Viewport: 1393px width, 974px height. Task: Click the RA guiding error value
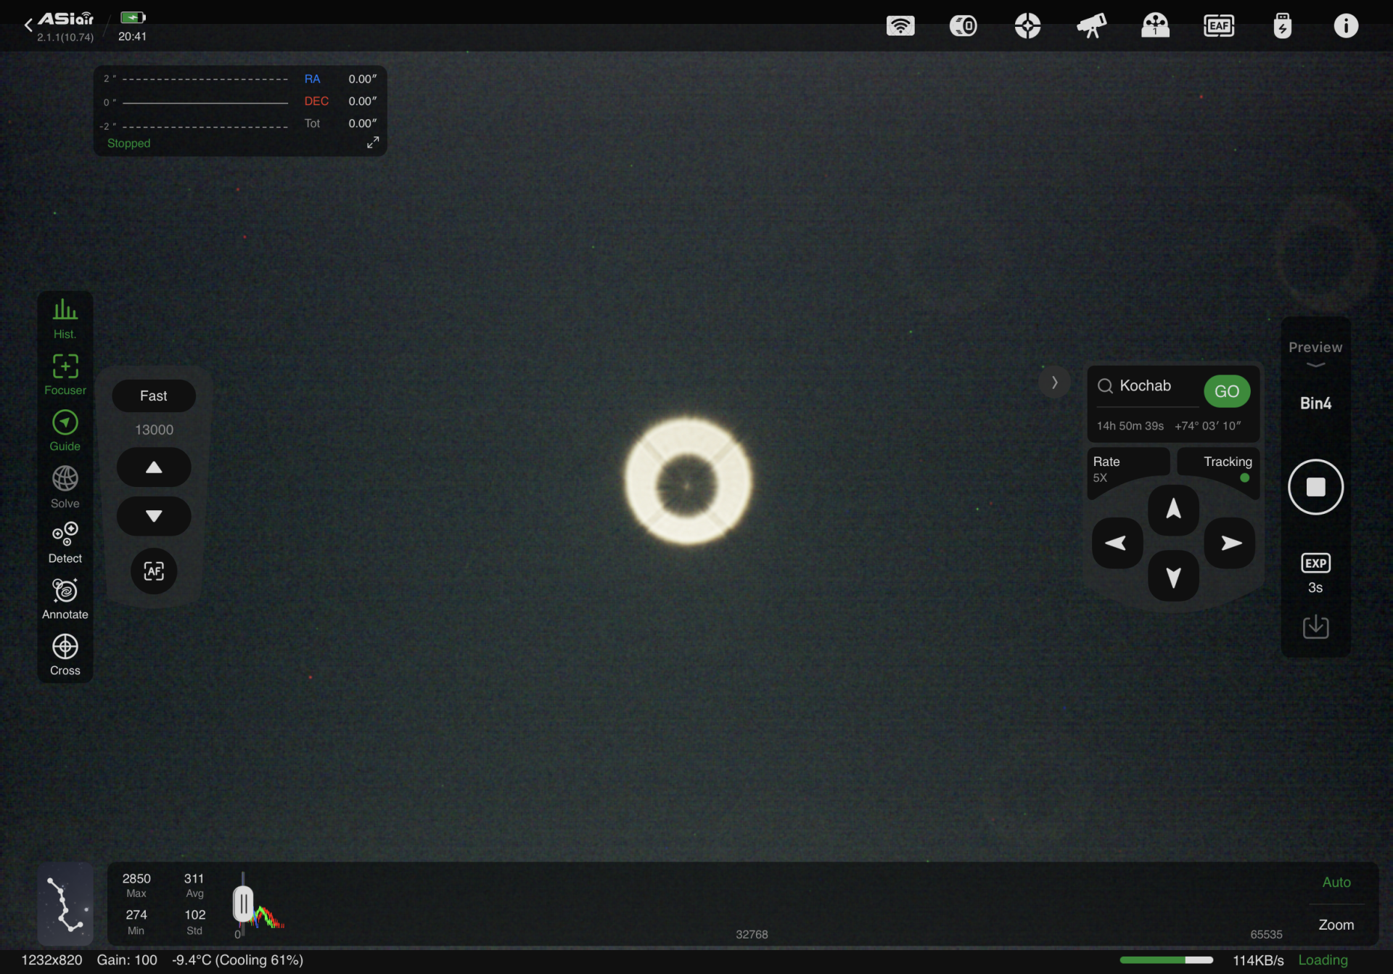pyautogui.click(x=362, y=79)
